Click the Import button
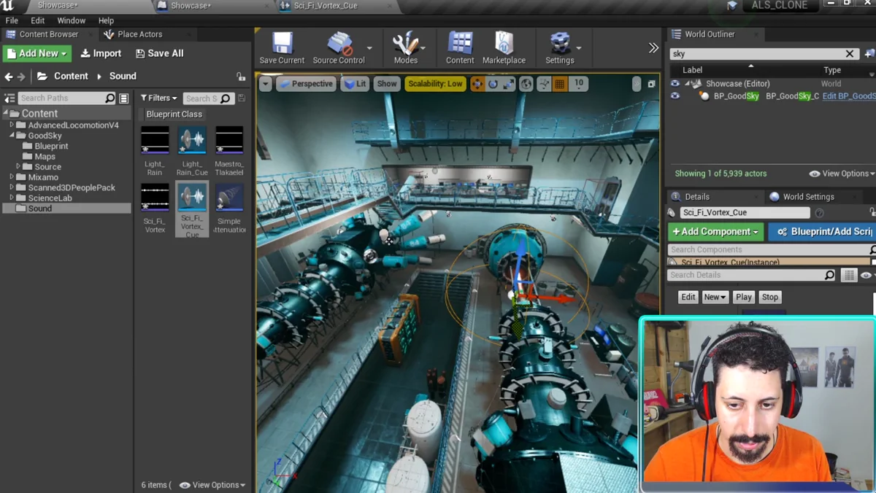 click(101, 53)
